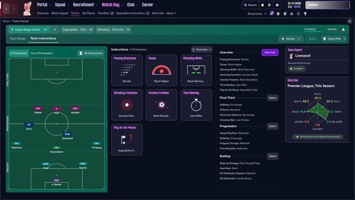Select the Gravenberch DM position marker
355x200 pixels.
[57, 148]
